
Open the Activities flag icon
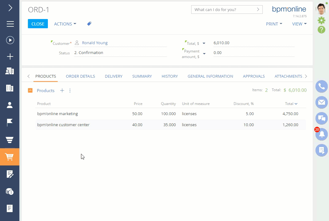[x=10, y=122]
